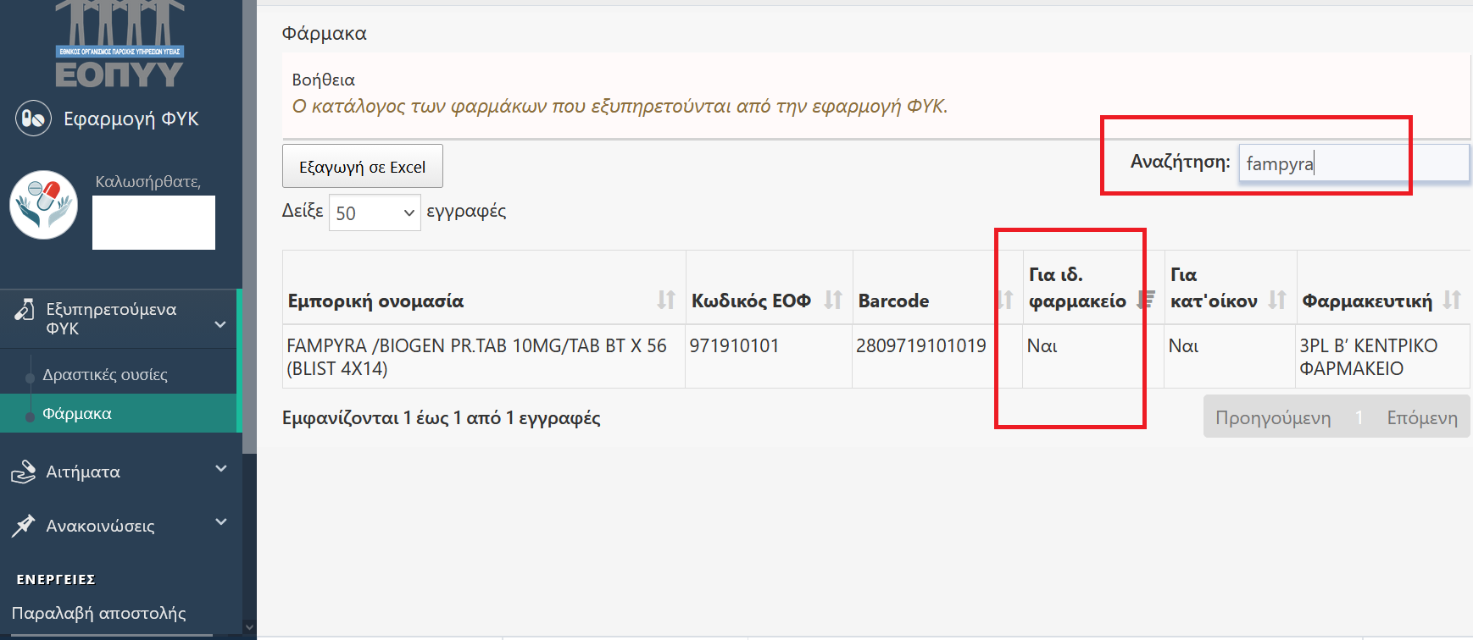
Task: Click the Εξαγωγή σε Excel button
Action: [x=362, y=167]
